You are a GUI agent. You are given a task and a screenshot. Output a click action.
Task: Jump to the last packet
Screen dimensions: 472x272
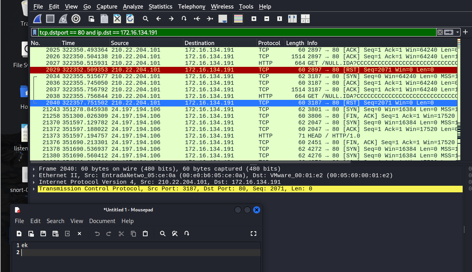pos(210,19)
